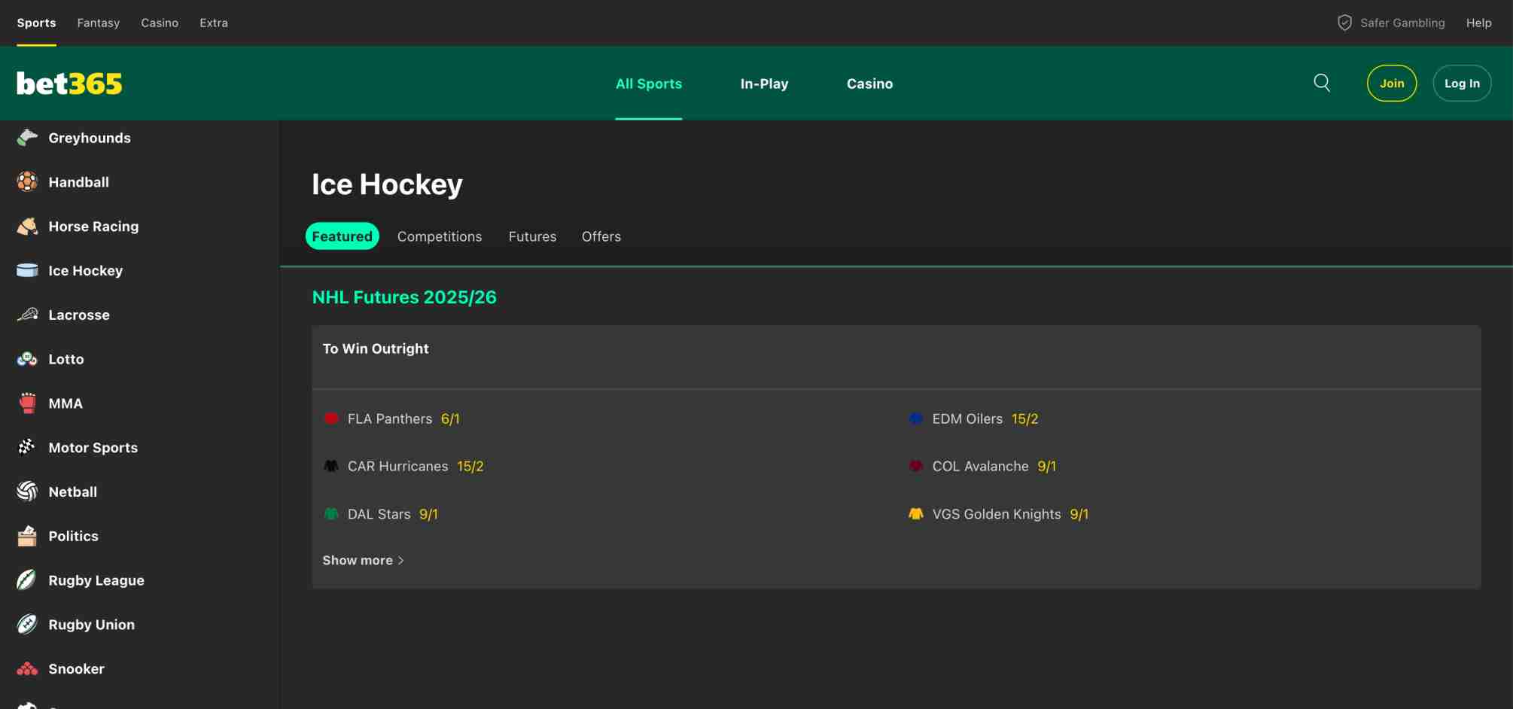Image resolution: width=1513 pixels, height=709 pixels.
Task: Open the Sports top menu item
Action: click(36, 23)
